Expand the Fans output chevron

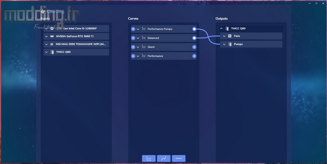(224, 36)
